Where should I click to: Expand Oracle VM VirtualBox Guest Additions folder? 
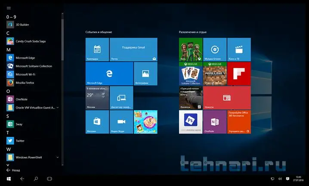(58, 108)
